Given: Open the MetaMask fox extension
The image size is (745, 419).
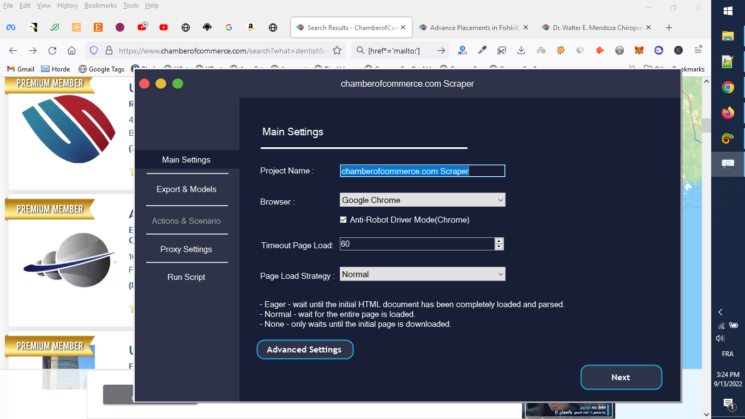Looking at the screenshot, I should point(639,51).
